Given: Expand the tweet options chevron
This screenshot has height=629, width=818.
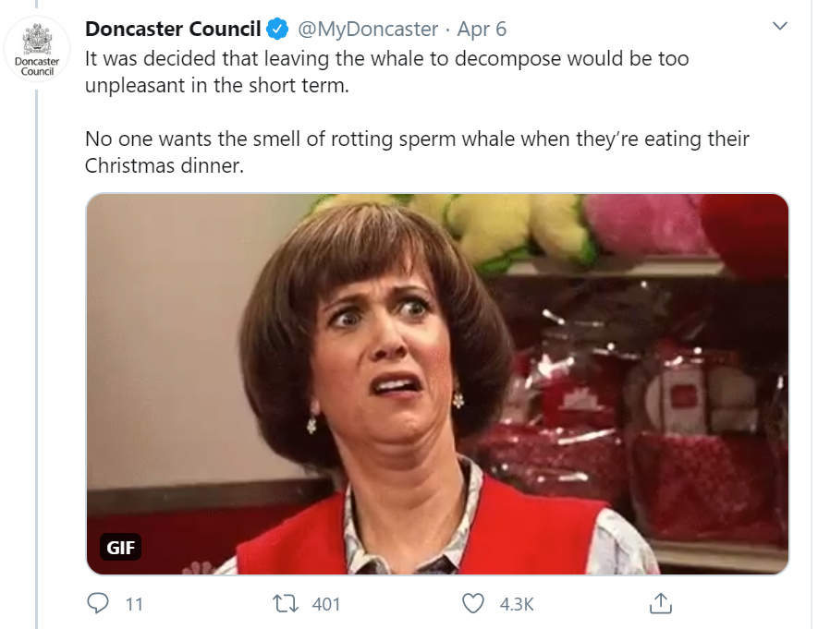Looking at the screenshot, I should [x=779, y=26].
